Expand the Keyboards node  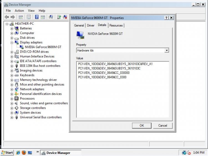[12, 75]
